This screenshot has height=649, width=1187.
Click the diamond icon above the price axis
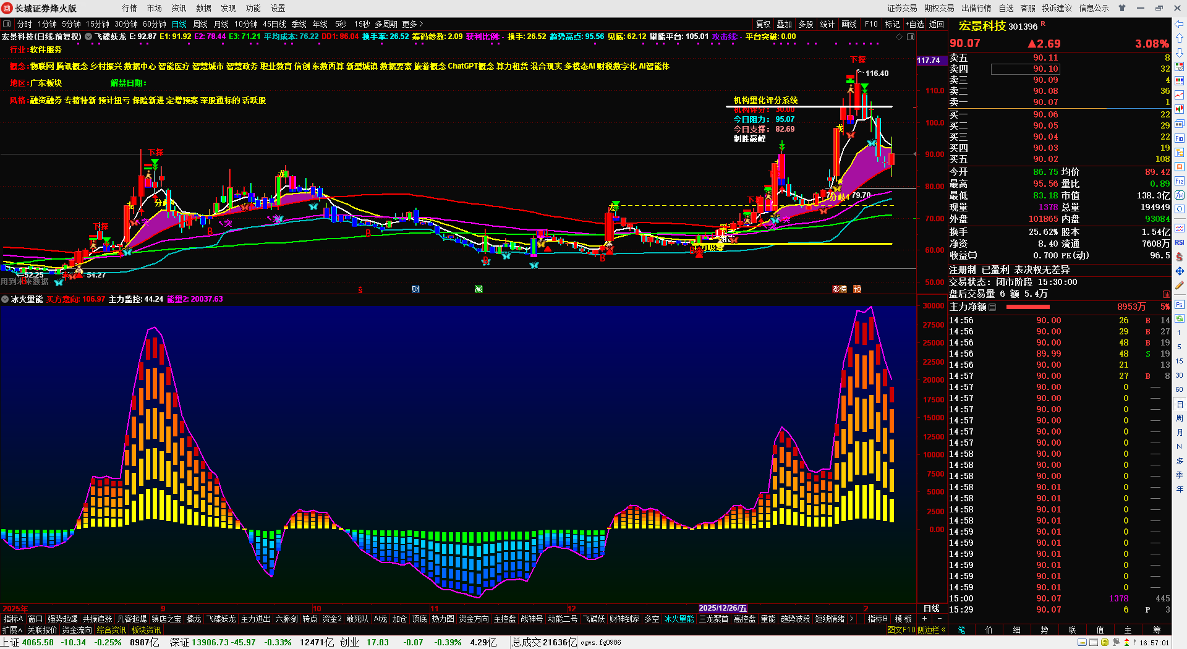[x=899, y=37]
